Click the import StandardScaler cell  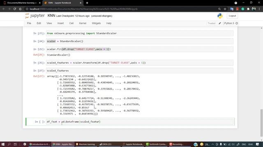[x=140, y=33]
